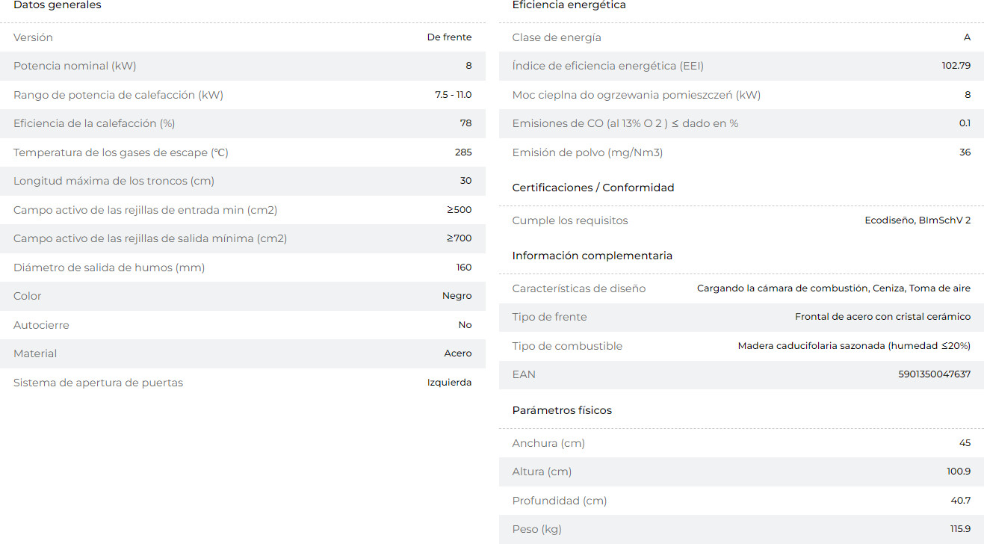The width and height of the screenshot is (984, 544).
Task: Select the 'Certificaciones / Conformidad' heading
Action: pos(593,188)
